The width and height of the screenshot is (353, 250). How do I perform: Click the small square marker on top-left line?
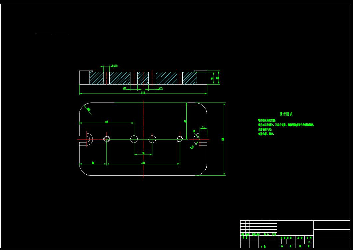click(53, 33)
